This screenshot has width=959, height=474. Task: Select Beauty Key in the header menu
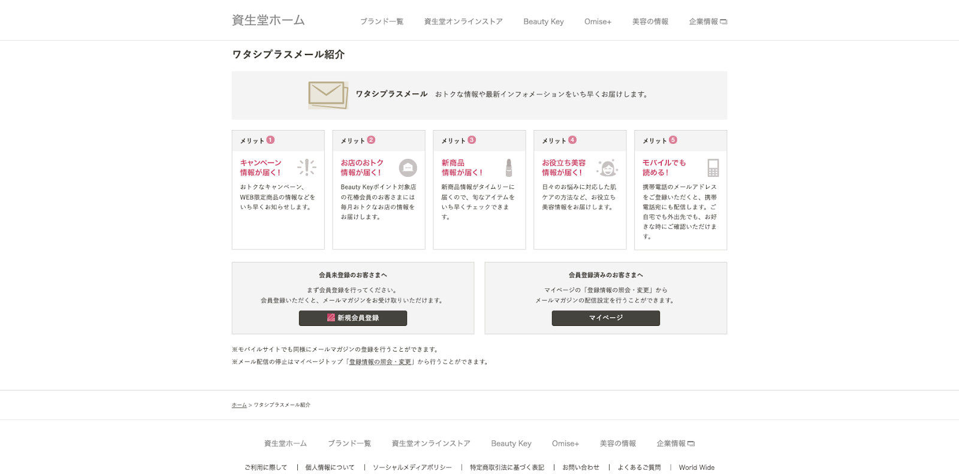[x=543, y=22]
